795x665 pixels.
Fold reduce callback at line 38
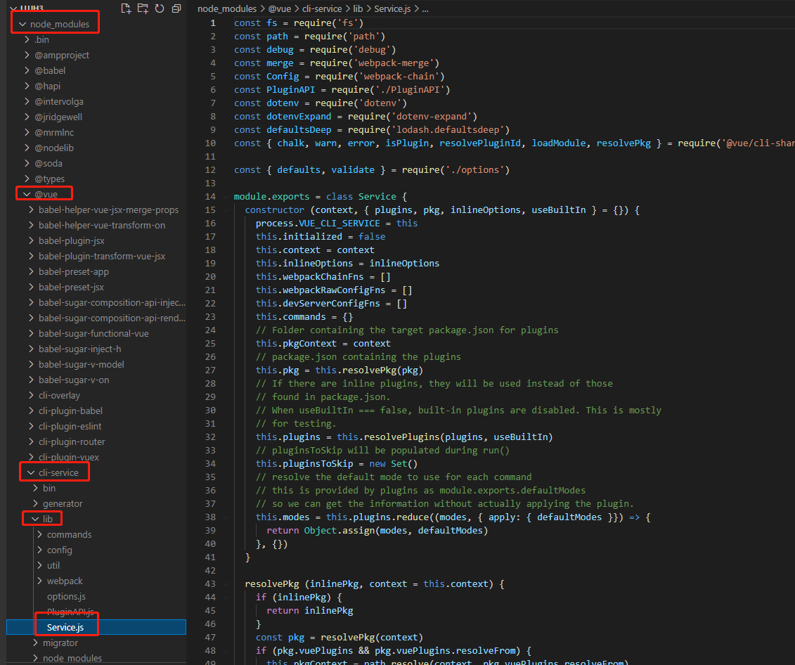(x=226, y=517)
